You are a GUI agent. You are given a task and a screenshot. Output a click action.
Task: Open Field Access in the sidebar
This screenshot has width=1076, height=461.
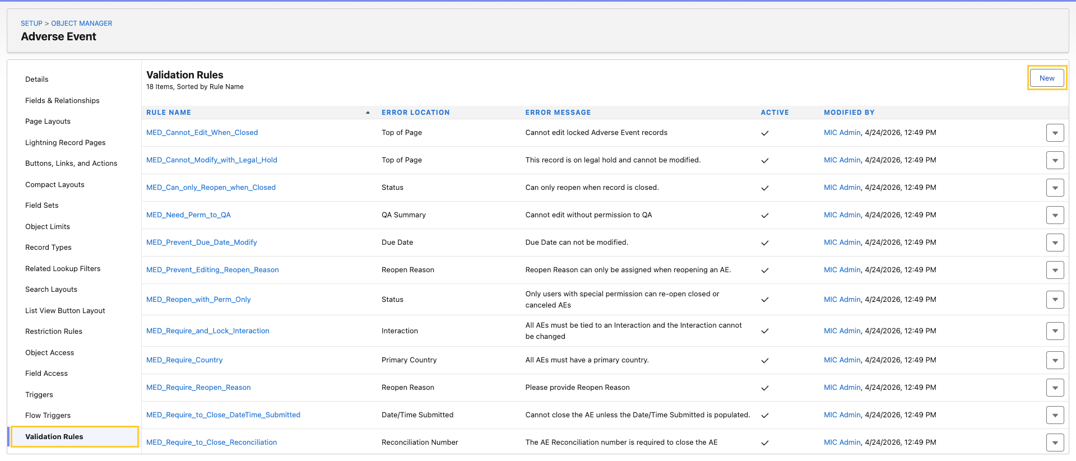pyautogui.click(x=47, y=374)
